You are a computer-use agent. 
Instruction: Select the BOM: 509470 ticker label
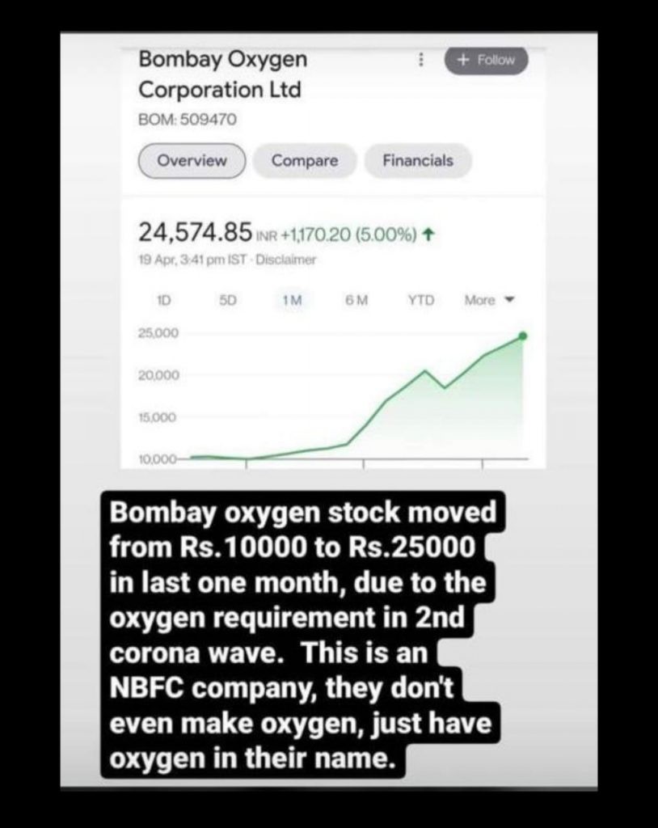pyautogui.click(x=188, y=120)
